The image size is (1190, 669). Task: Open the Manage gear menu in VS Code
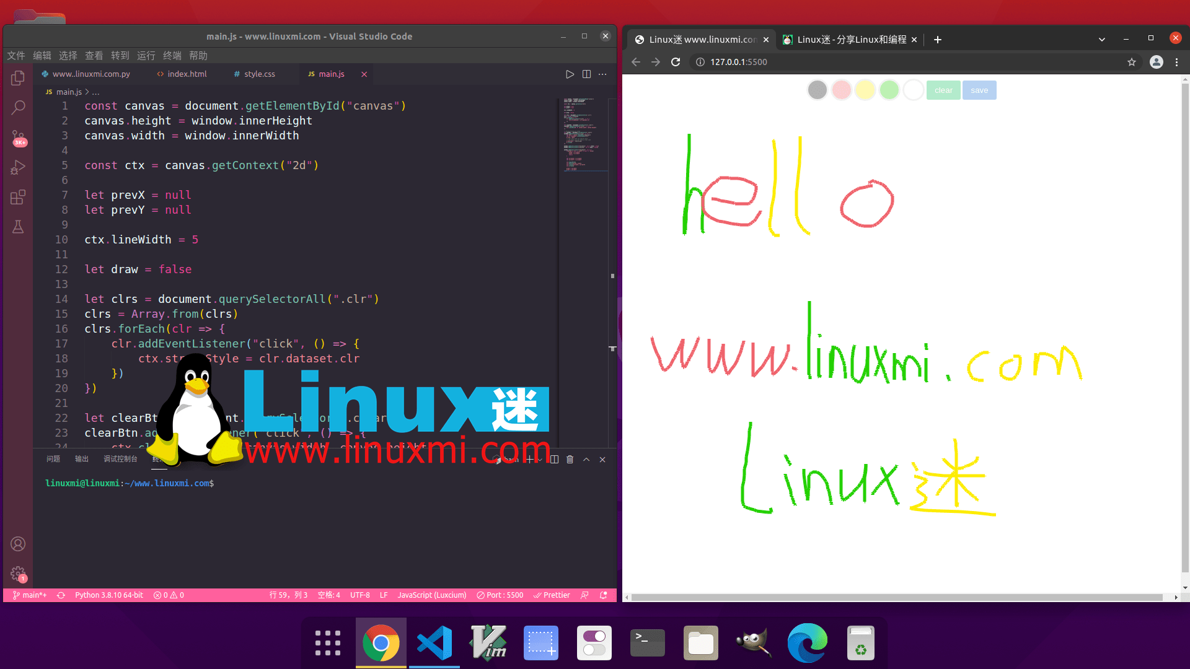(18, 573)
